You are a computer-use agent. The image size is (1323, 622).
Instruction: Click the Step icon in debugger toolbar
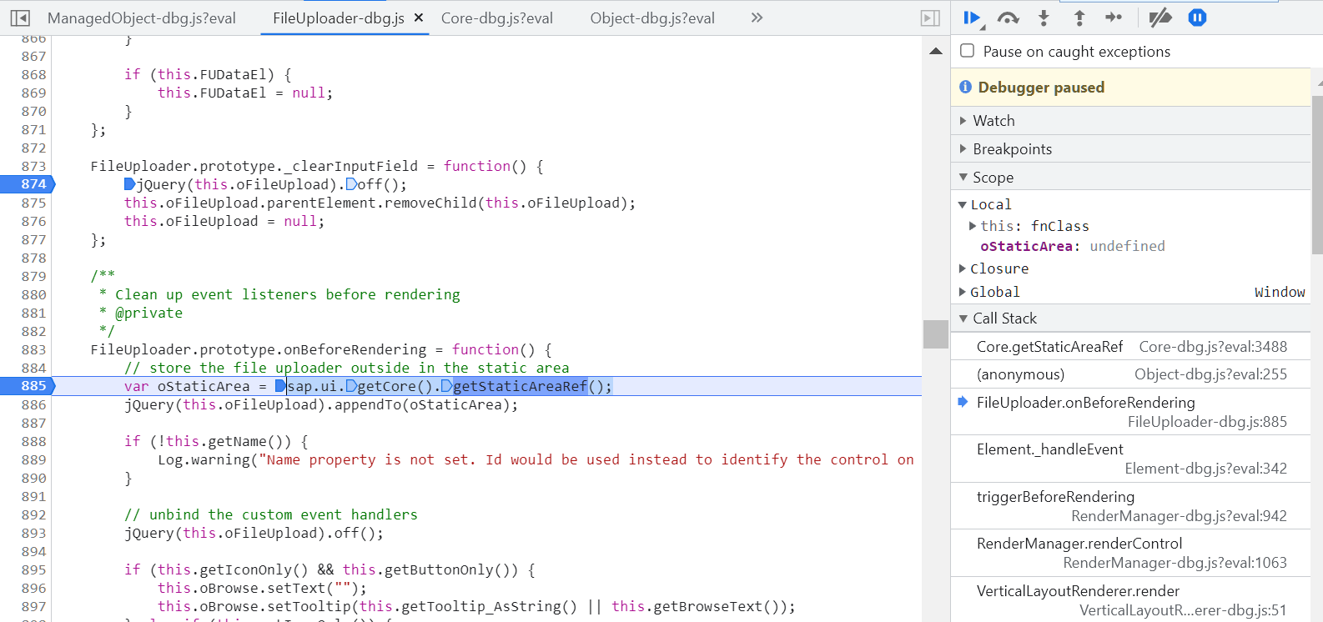(1114, 18)
